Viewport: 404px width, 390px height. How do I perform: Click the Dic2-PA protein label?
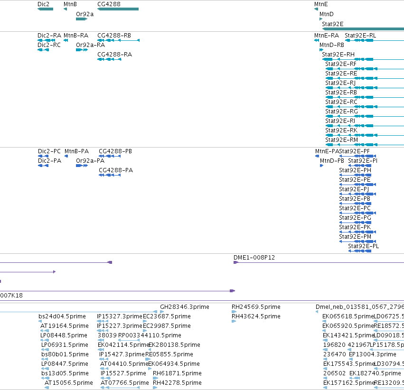[x=49, y=161]
